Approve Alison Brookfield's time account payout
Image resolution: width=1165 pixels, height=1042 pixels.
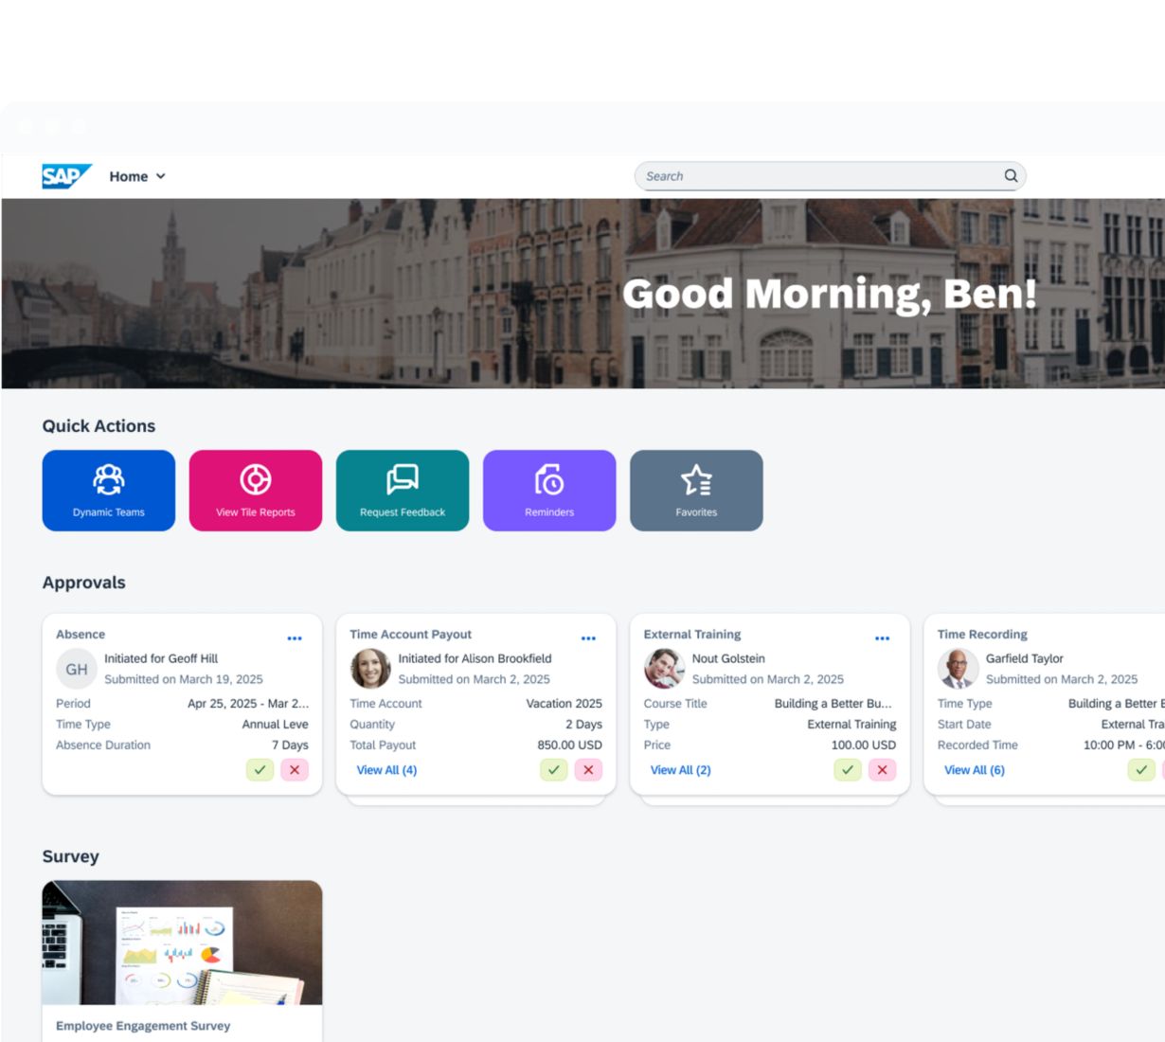point(553,770)
